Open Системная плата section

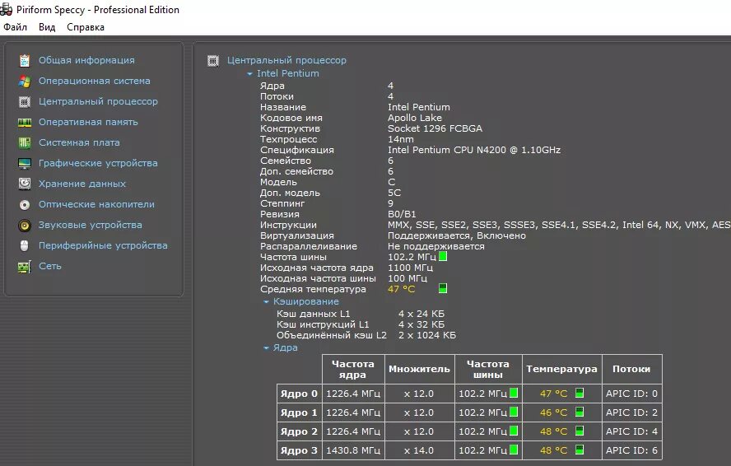pyautogui.click(x=79, y=142)
